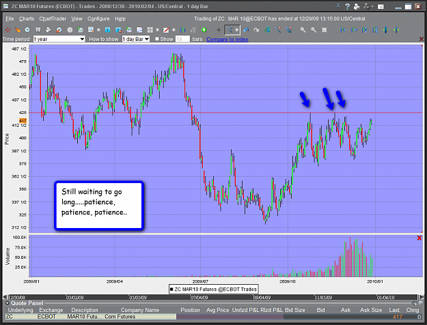Image resolution: width=427 pixels, height=325 pixels.
Task: Click the question mark help icon
Action: coord(347,7)
